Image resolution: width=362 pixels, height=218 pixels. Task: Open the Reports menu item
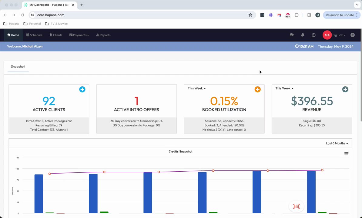103,35
